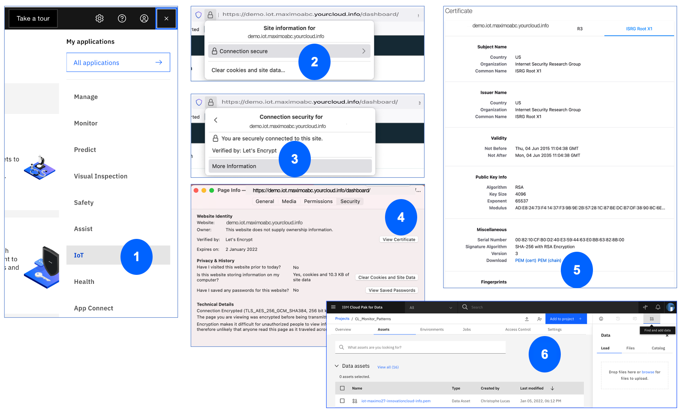
Task: Download PEM (cert) link
Action: click(526, 260)
